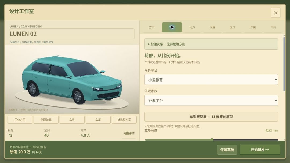Click the right panel vertical scrollbar

(x=284, y=64)
